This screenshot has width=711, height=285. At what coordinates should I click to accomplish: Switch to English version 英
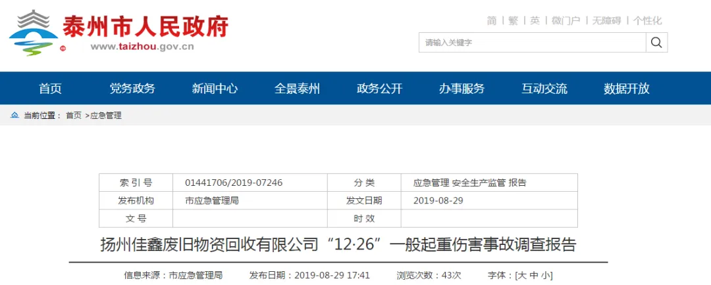[x=535, y=20]
